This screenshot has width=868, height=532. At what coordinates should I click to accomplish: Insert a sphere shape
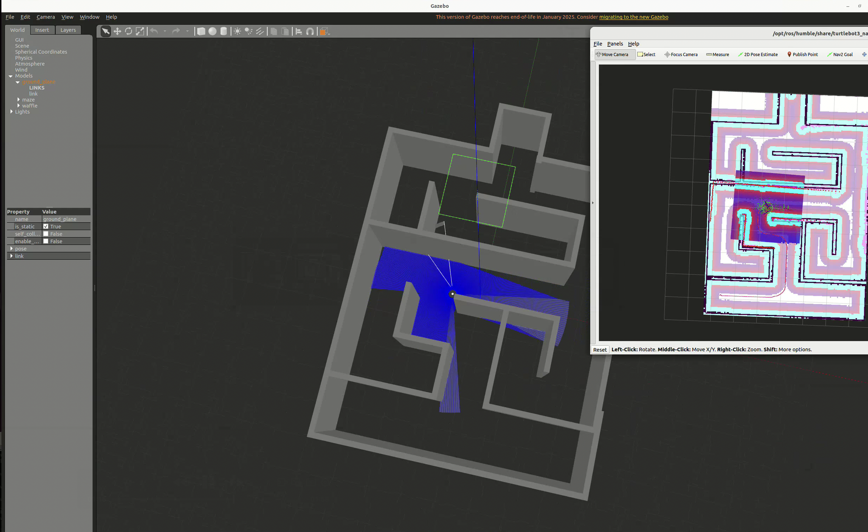(213, 31)
